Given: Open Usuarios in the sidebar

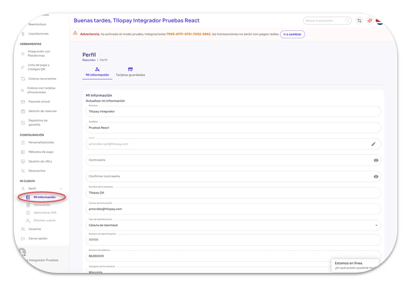Looking at the screenshot, I should [x=35, y=229].
